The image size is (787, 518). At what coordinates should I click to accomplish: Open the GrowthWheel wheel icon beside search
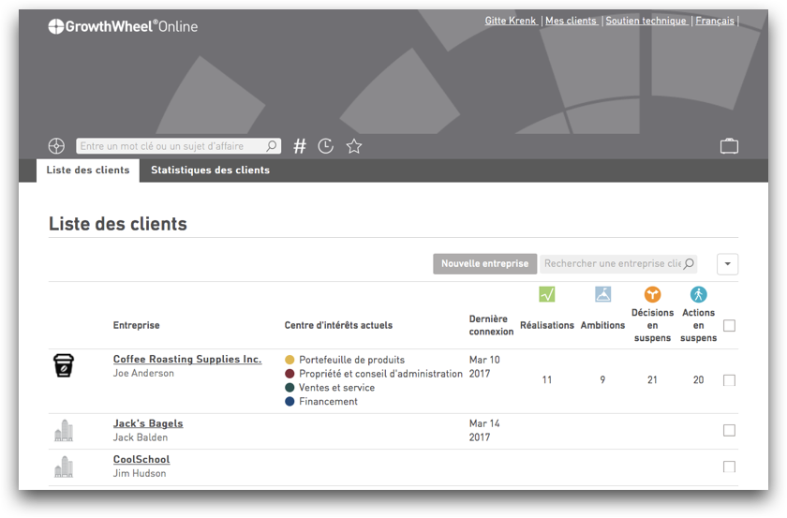[56, 146]
